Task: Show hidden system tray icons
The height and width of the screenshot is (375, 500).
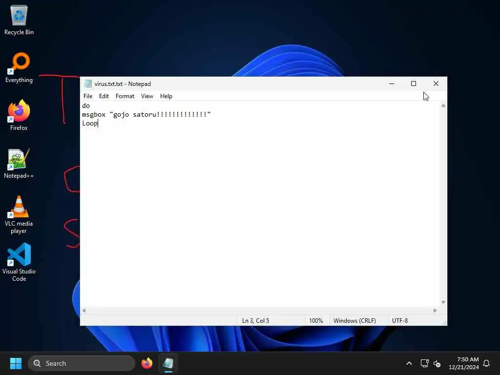Action: pyautogui.click(x=409, y=363)
